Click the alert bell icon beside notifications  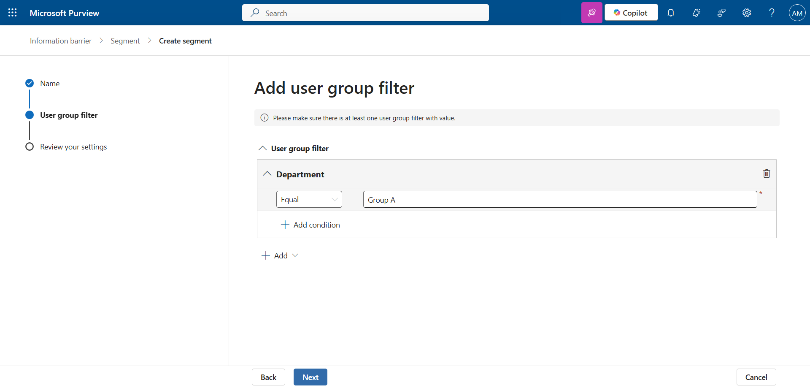696,13
